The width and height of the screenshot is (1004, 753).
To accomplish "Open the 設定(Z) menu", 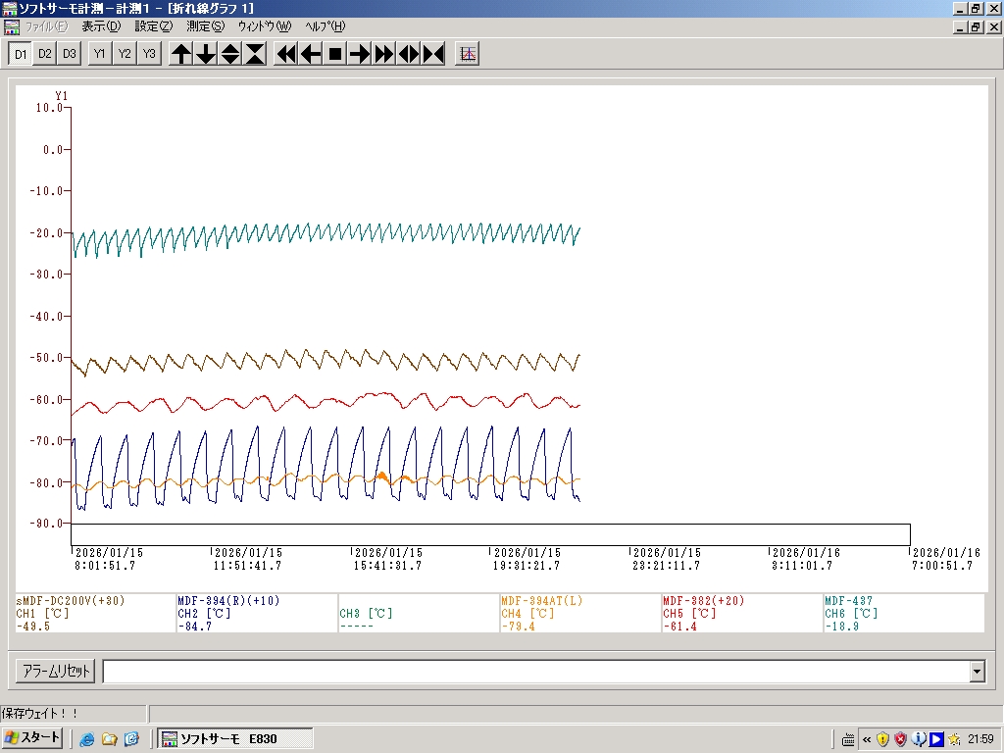I will coord(153,26).
